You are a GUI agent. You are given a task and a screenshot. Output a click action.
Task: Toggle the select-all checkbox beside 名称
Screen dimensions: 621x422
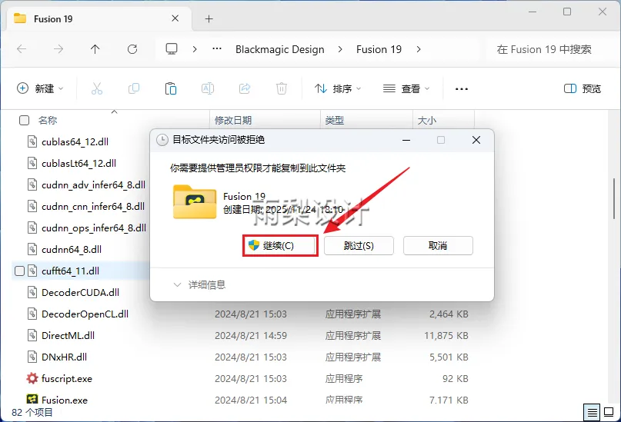(x=24, y=120)
